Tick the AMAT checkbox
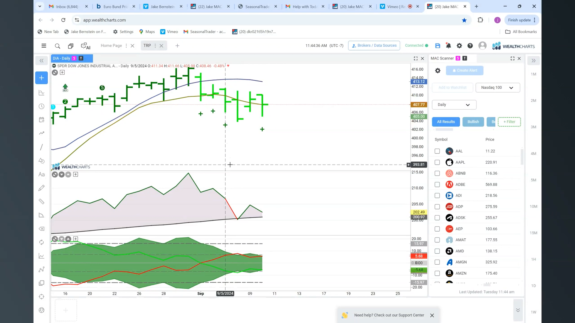Viewport: 575px width, 323px height. pyautogui.click(x=437, y=240)
